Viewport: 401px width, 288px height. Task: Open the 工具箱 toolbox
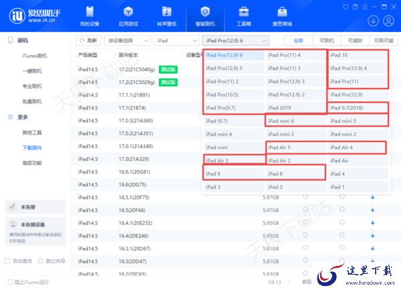coord(243,16)
